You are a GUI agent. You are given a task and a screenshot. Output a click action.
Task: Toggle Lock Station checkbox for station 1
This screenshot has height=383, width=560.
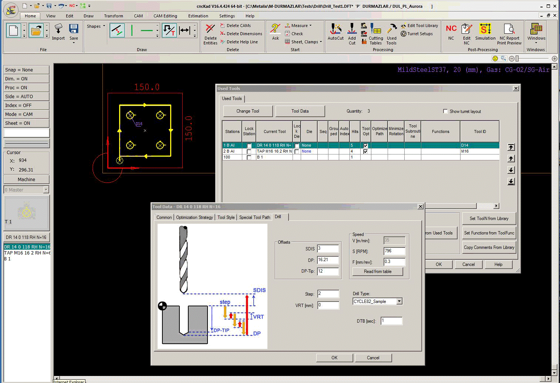tap(249, 146)
